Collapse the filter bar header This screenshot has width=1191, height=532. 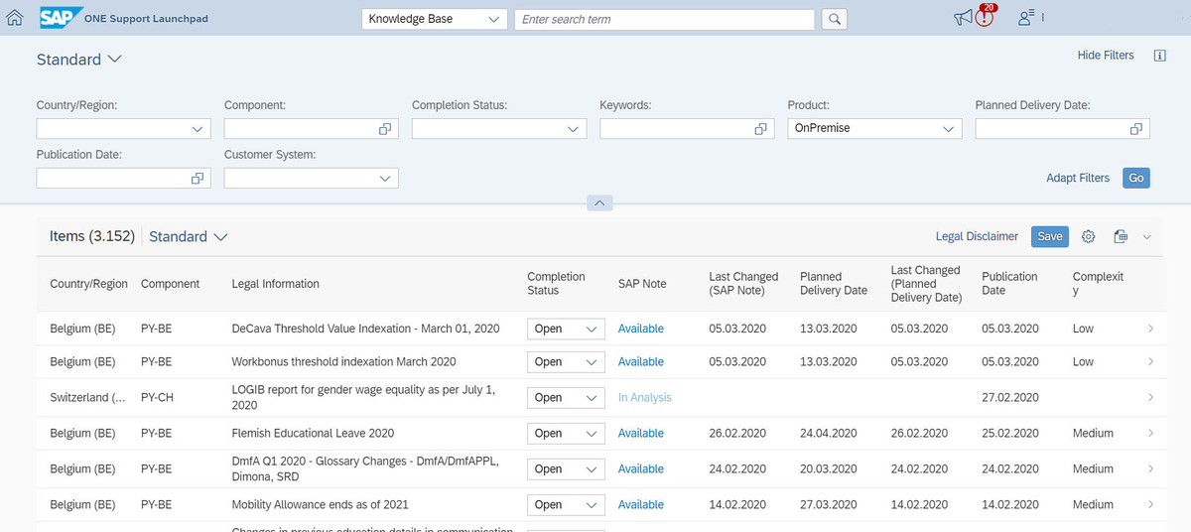point(599,202)
